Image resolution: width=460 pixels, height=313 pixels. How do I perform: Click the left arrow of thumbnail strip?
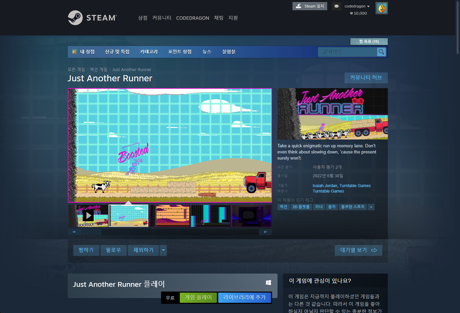click(x=74, y=232)
